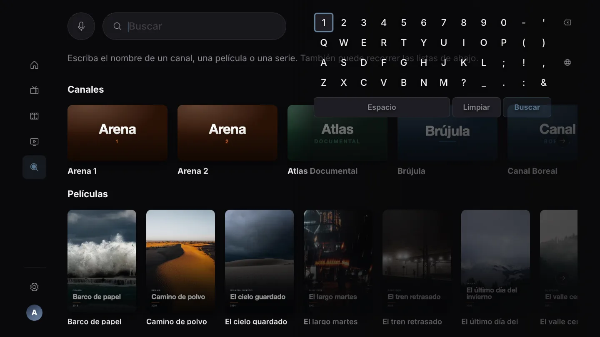Tap the Z key

pos(324,82)
